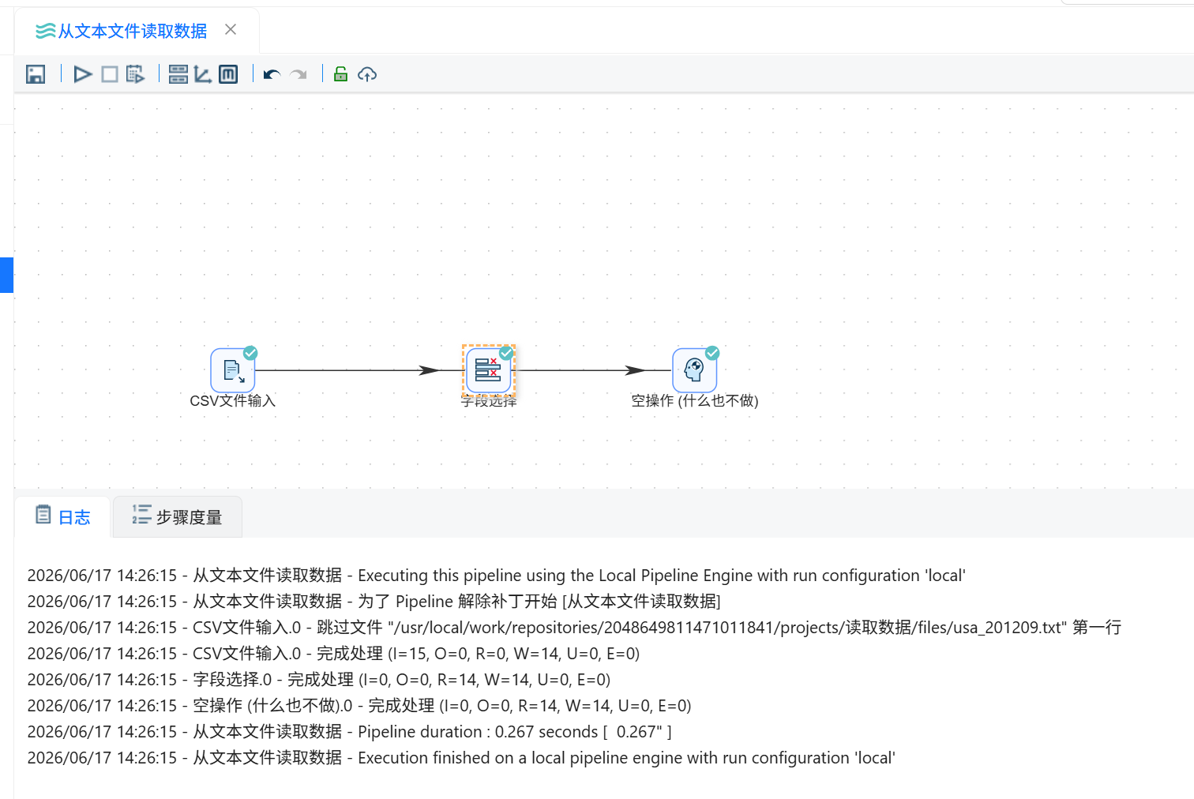Click the stacked rows layout icon
This screenshot has width=1194, height=799.
tap(178, 74)
